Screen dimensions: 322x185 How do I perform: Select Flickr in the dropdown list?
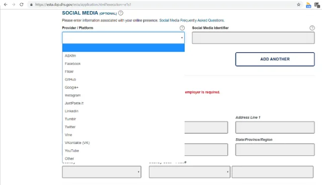pos(123,72)
